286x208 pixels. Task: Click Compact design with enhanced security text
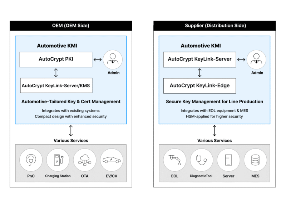click(71, 116)
